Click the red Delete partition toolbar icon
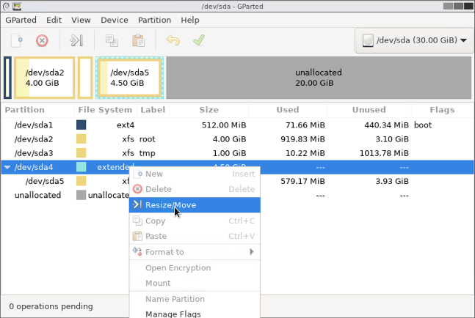 pos(42,40)
